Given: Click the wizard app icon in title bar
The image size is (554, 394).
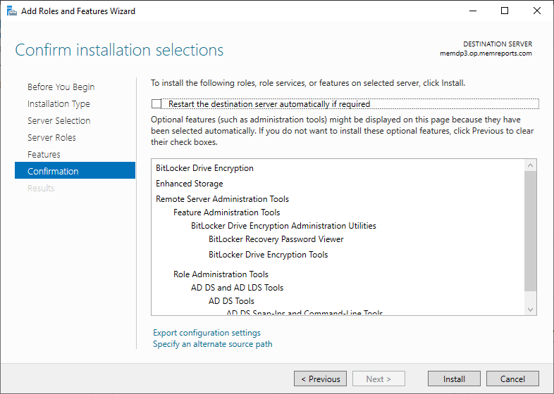Looking at the screenshot, I should pos(12,11).
